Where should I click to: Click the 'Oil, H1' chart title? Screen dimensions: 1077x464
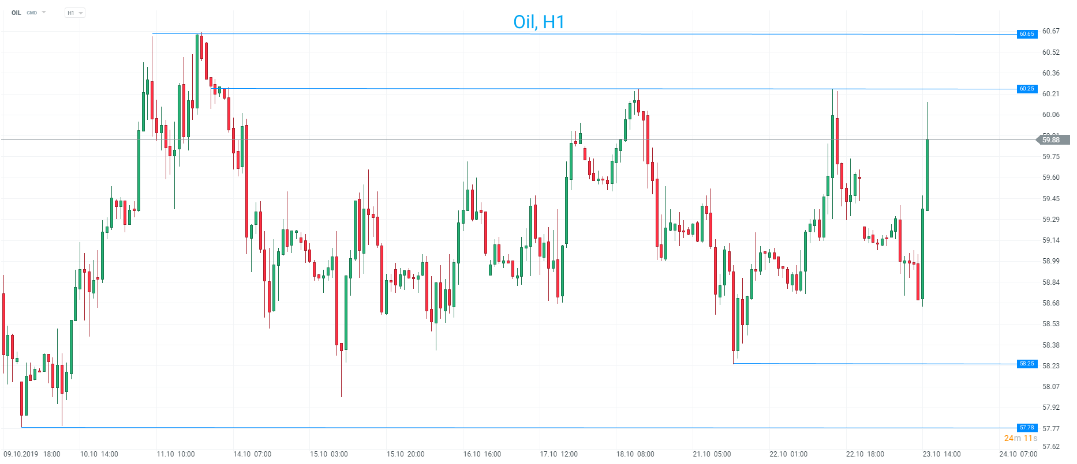point(538,22)
